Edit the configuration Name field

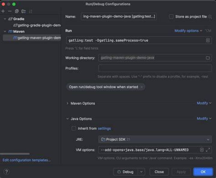(x=119, y=16)
